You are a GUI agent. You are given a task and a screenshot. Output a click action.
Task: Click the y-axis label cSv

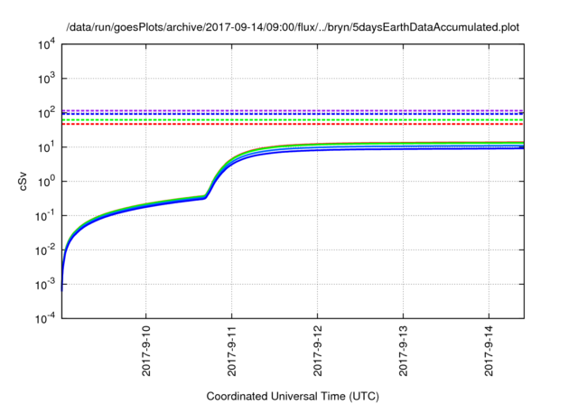click(23, 181)
